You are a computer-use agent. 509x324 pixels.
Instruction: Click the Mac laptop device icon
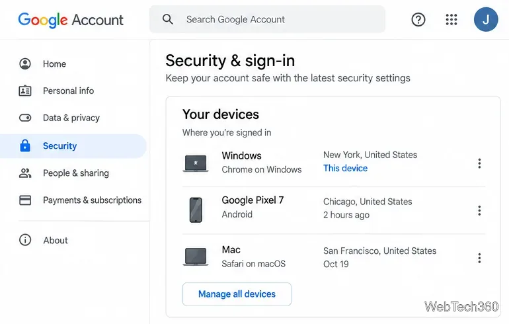[x=196, y=257]
